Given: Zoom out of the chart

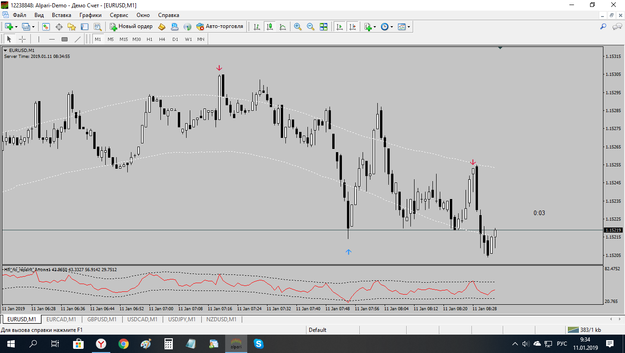Looking at the screenshot, I should click(311, 27).
